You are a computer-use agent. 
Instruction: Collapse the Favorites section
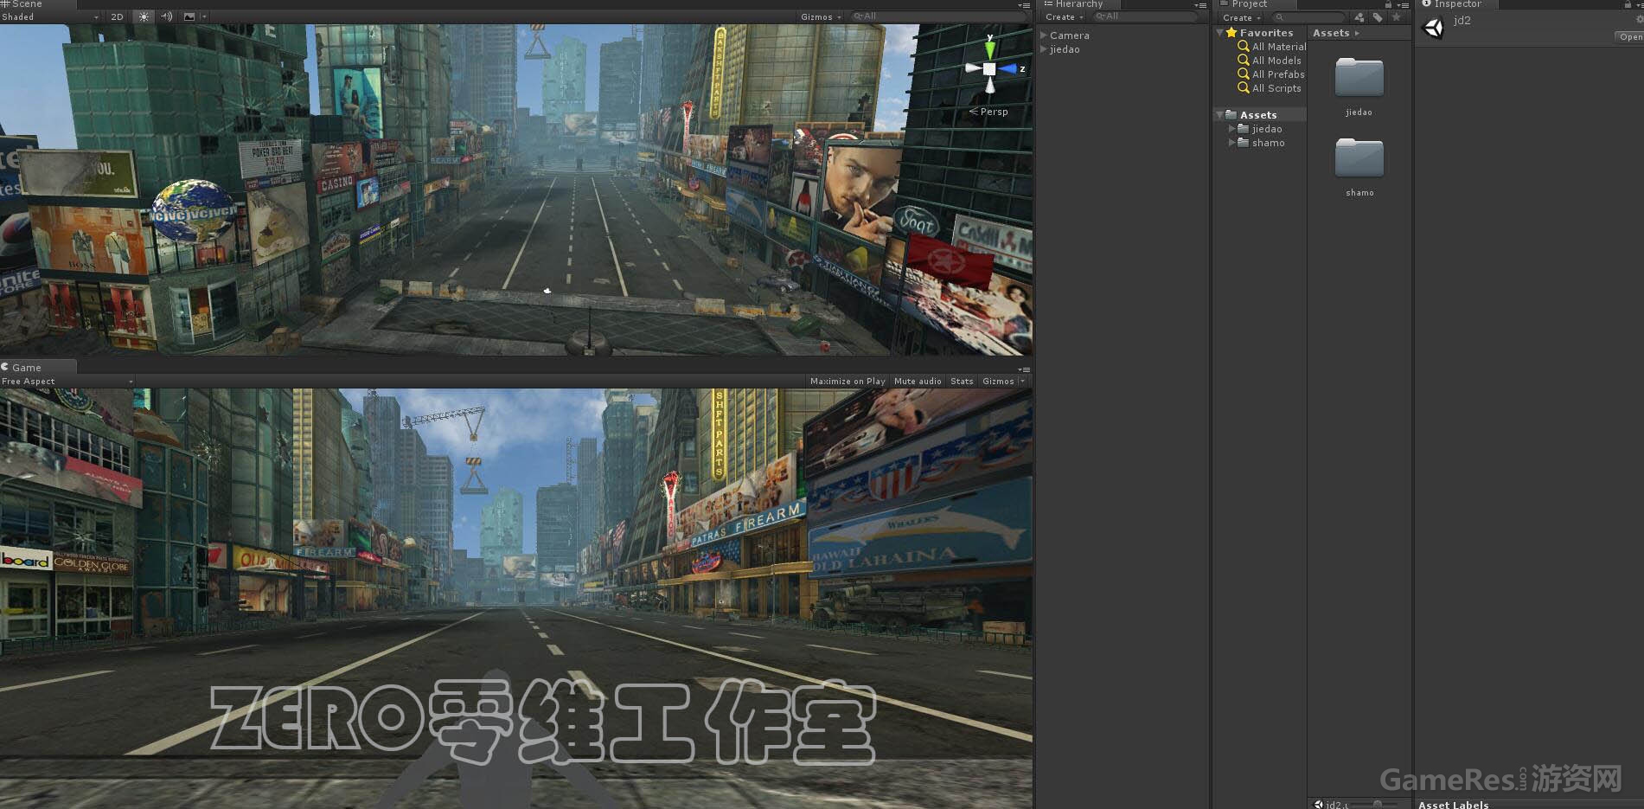pyautogui.click(x=1220, y=33)
